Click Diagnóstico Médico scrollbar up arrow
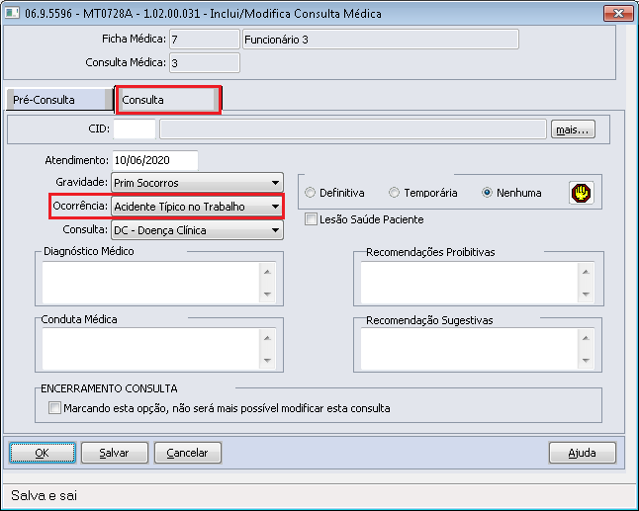 [x=267, y=272]
